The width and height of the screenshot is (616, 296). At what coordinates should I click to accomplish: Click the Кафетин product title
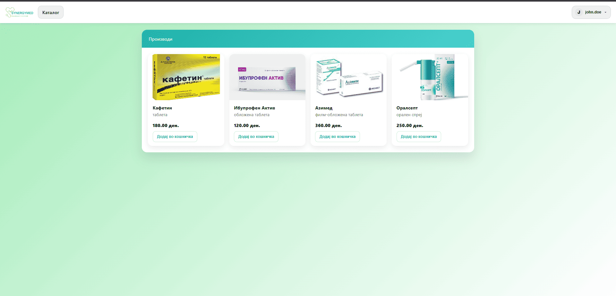(162, 108)
